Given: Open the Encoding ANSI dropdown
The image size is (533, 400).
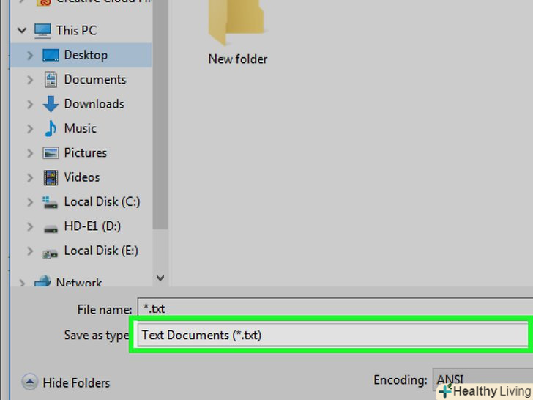Looking at the screenshot, I should click(x=482, y=379).
